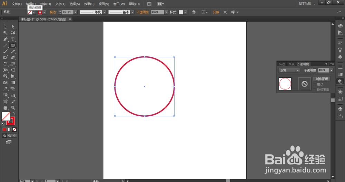
Task: Select the Zoom magnifier tool
Action: [13, 108]
